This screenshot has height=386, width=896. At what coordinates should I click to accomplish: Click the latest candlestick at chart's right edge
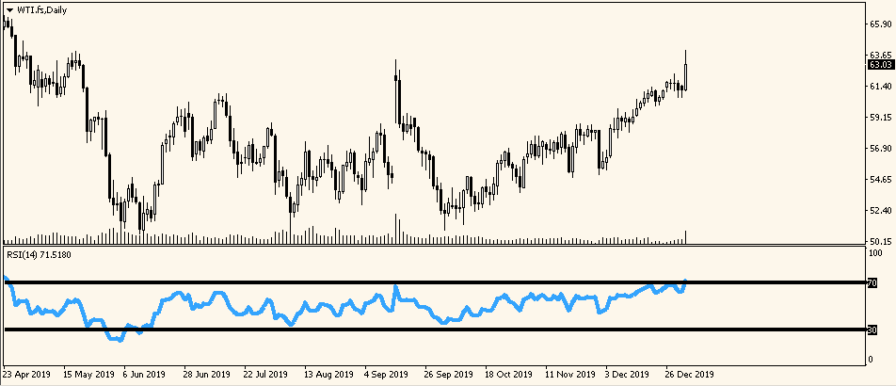pos(686,77)
